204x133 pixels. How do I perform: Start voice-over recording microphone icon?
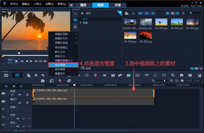(x=60, y=81)
